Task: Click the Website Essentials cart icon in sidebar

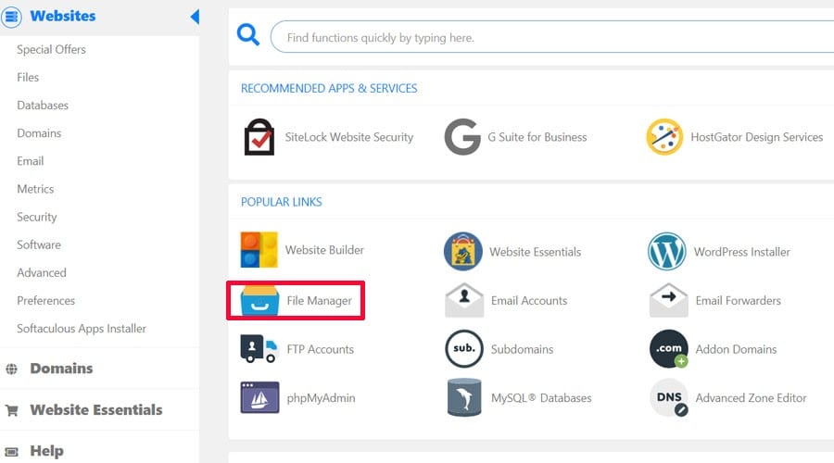Action: click(x=12, y=410)
